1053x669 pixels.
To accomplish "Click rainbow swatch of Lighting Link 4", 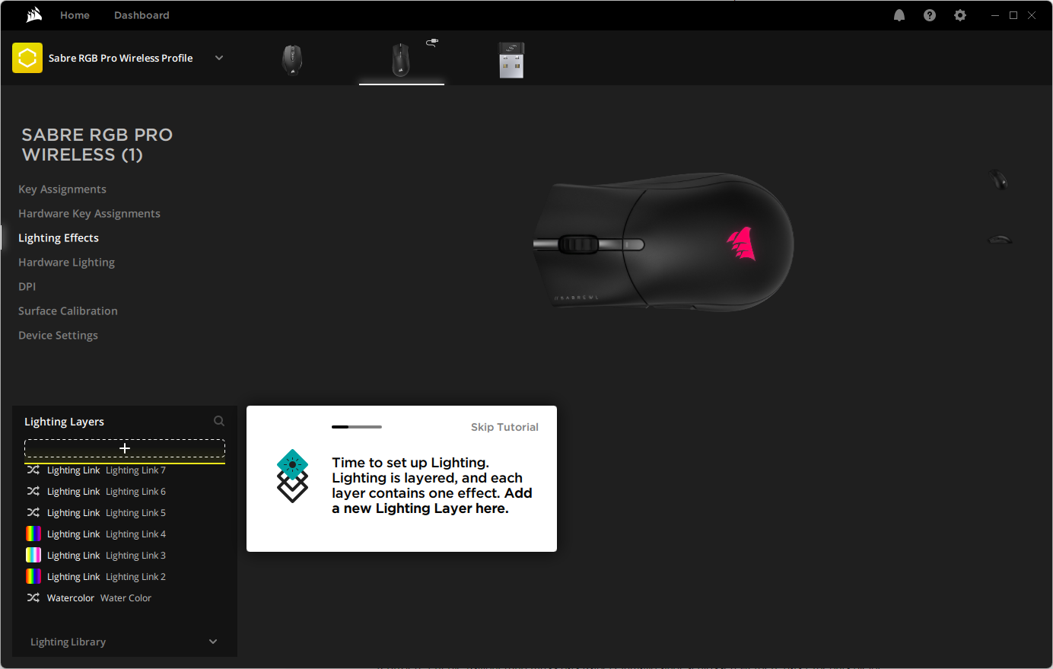I will point(33,534).
